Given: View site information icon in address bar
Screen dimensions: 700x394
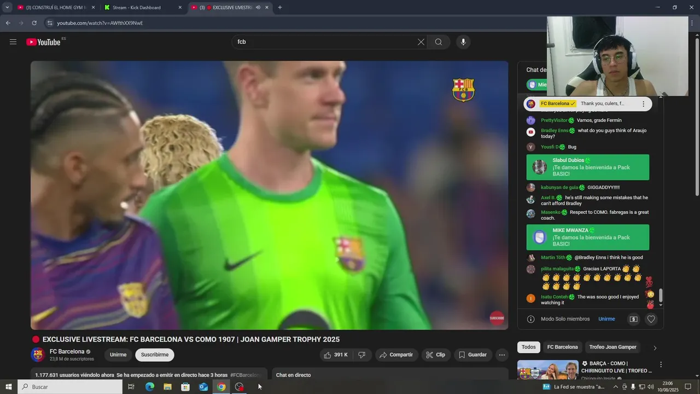Looking at the screenshot, I should click(50, 23).
